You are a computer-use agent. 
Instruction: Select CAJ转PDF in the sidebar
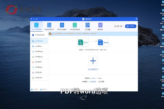pos(39,46)
